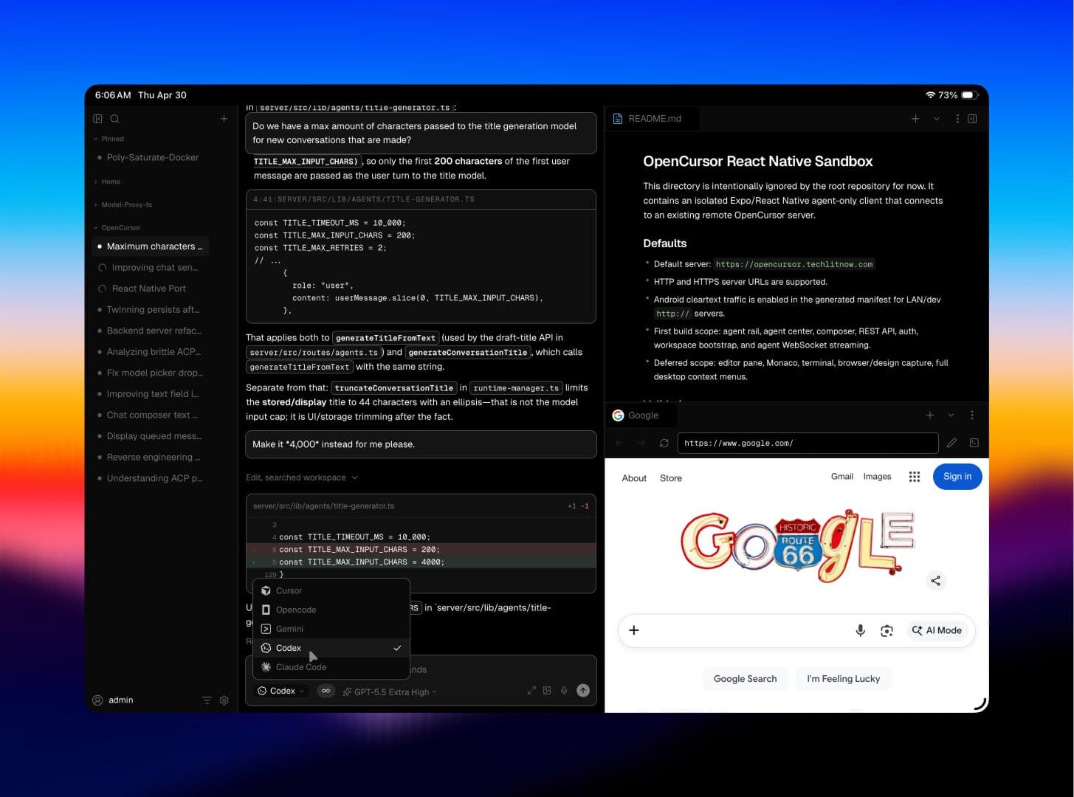Click the Google Sign in button
The width and height of the screenshot is (1074, 797).
tap(957, 476)
